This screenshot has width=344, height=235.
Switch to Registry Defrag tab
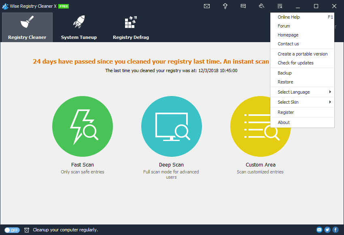pos(131,27)
